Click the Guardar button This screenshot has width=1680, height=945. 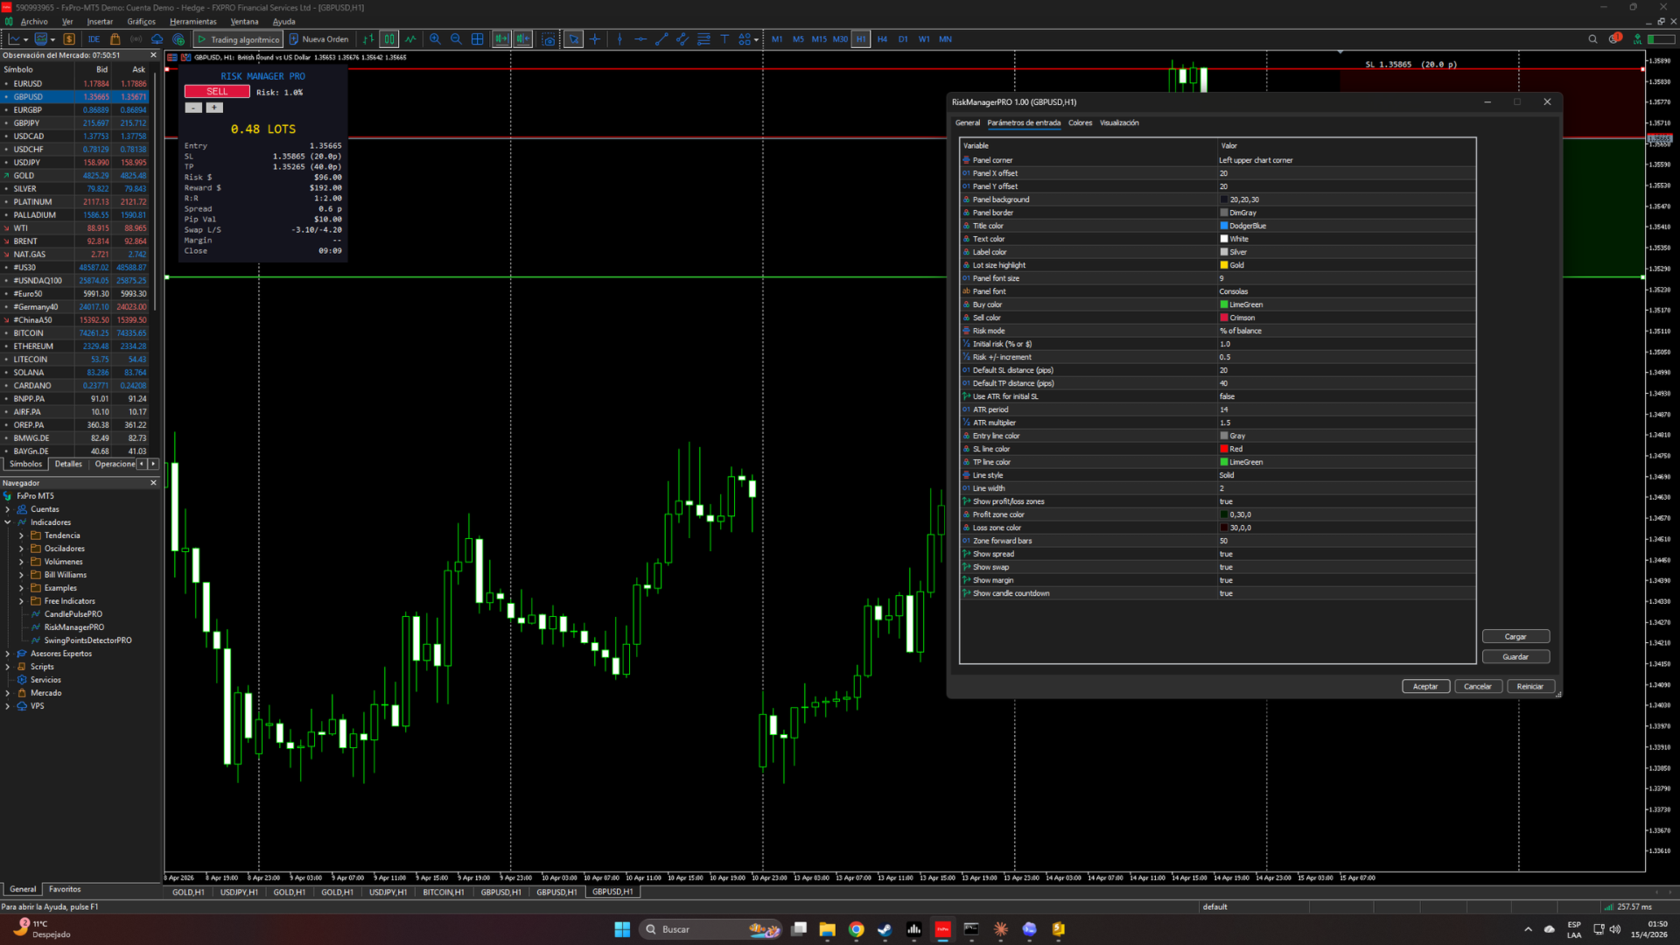(x=1515, y=657)
